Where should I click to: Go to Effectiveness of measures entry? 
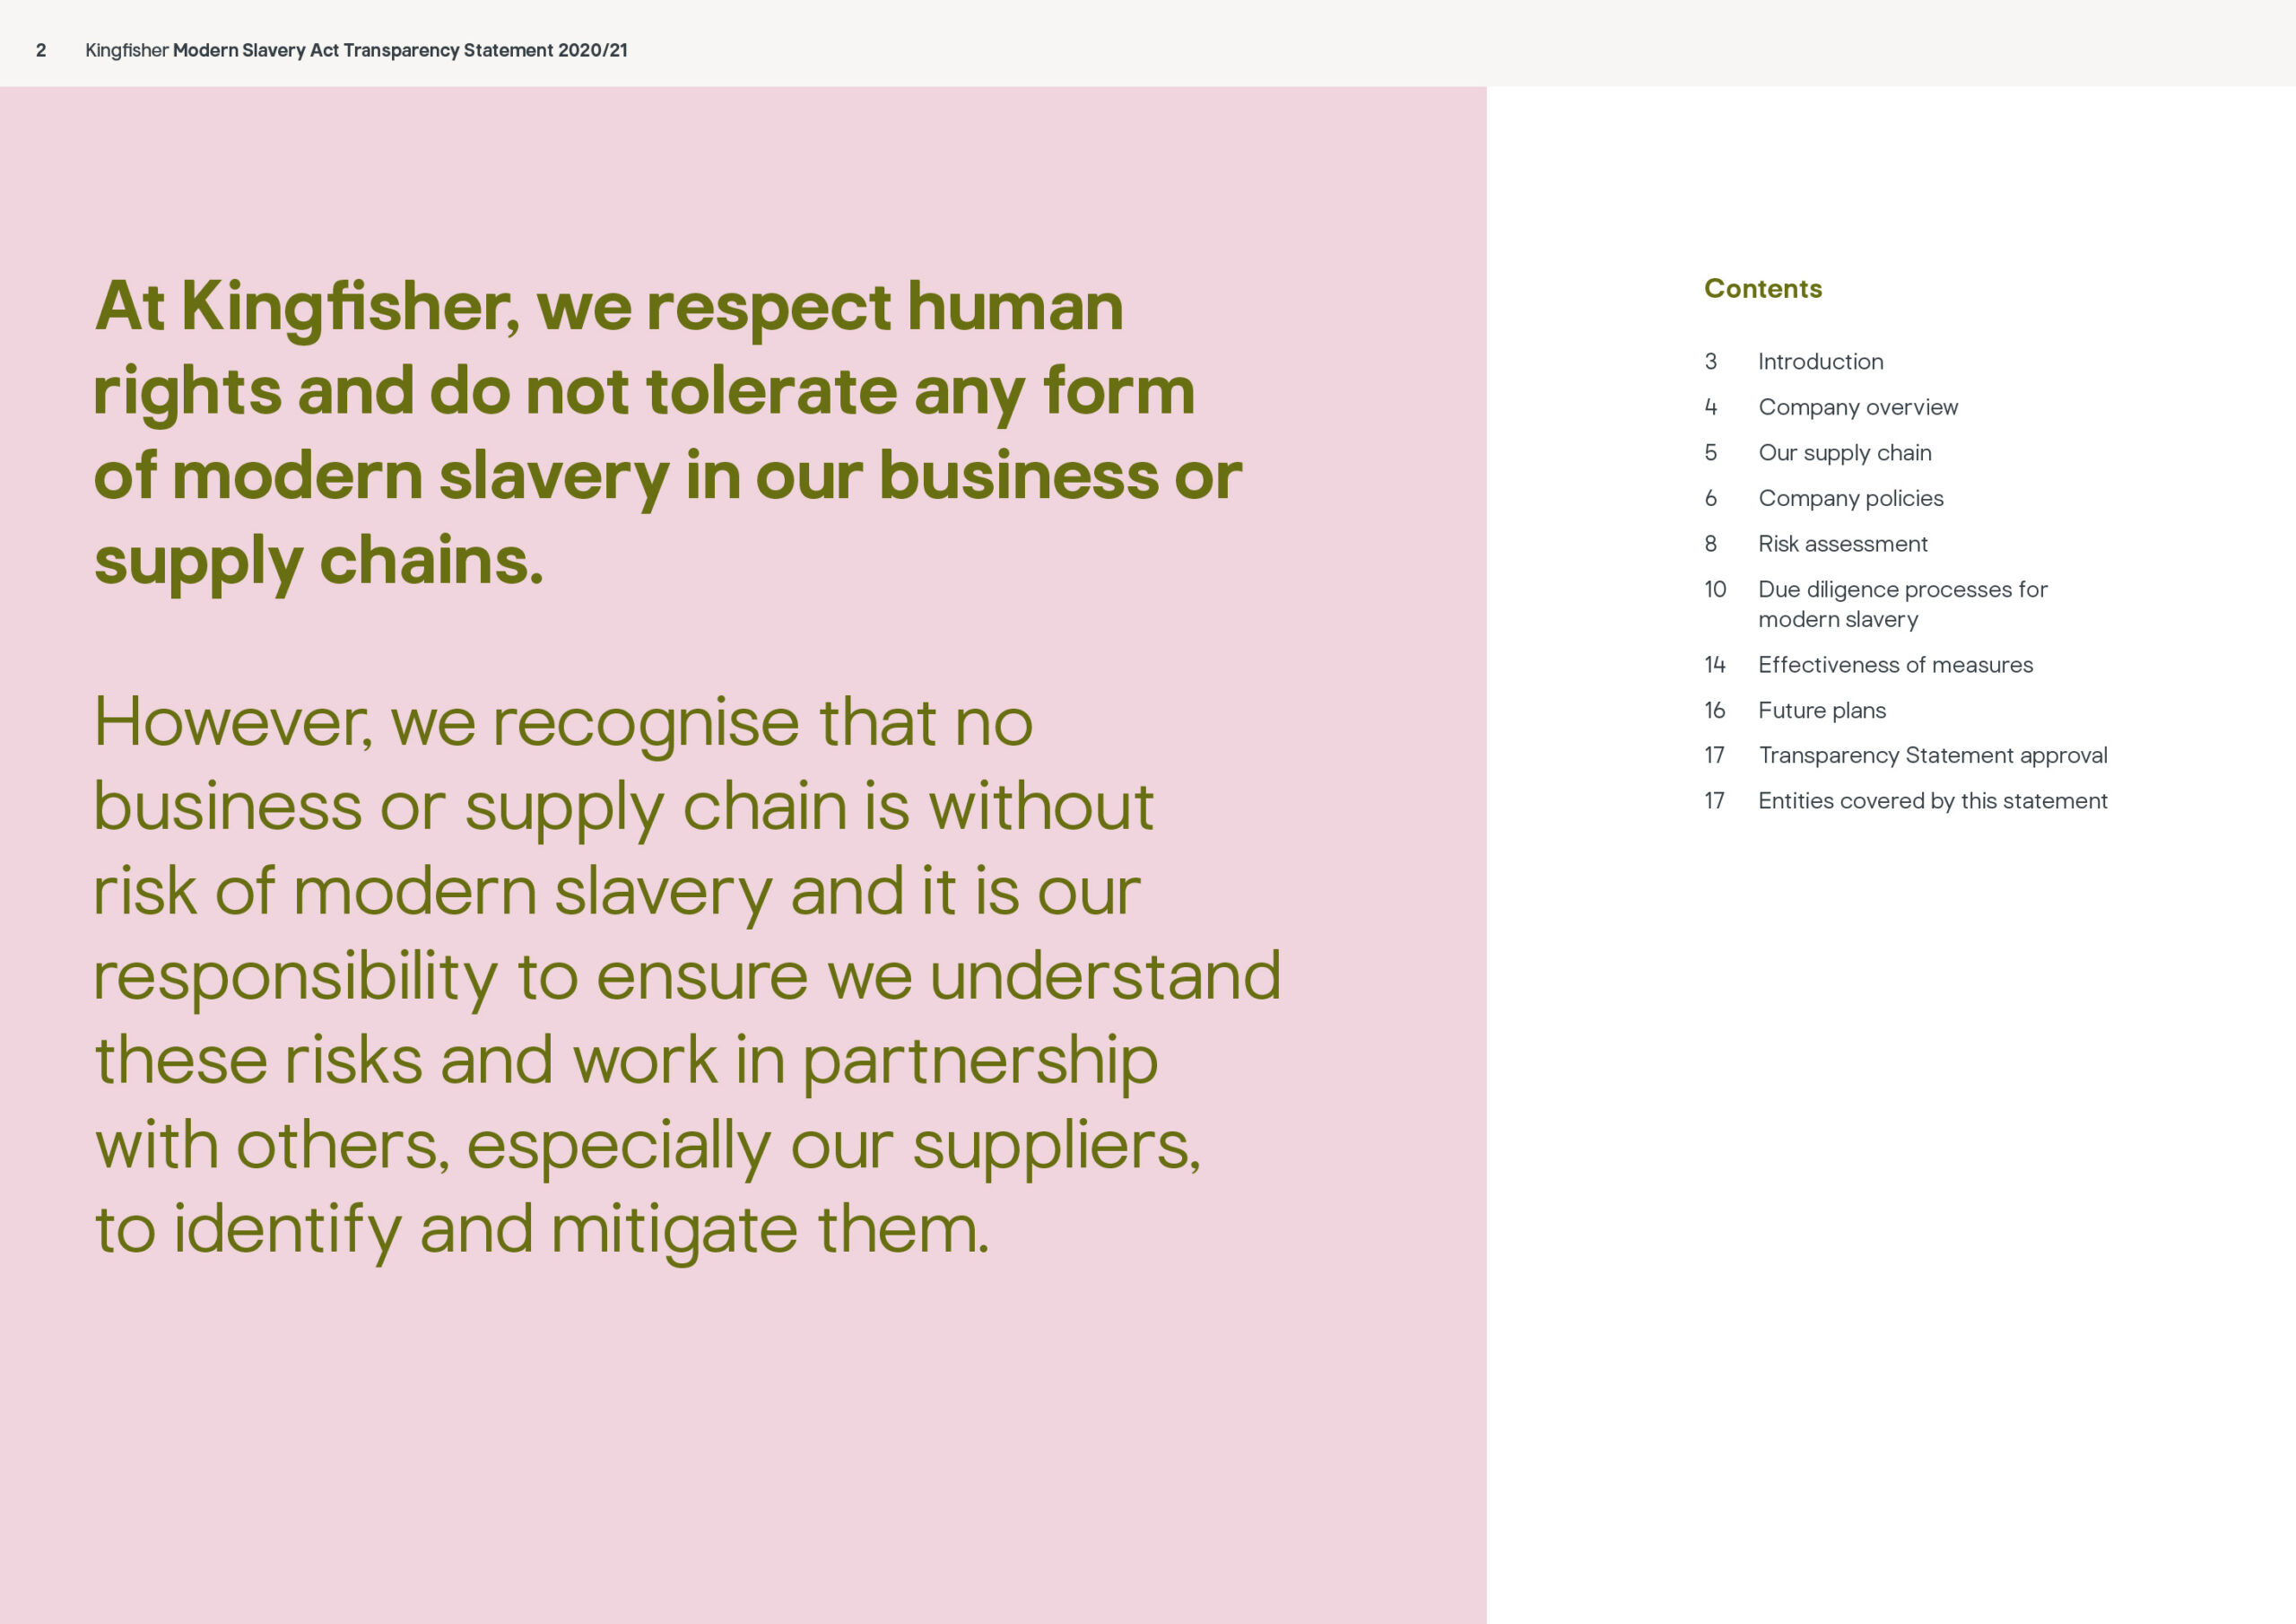click(1895, 665)
